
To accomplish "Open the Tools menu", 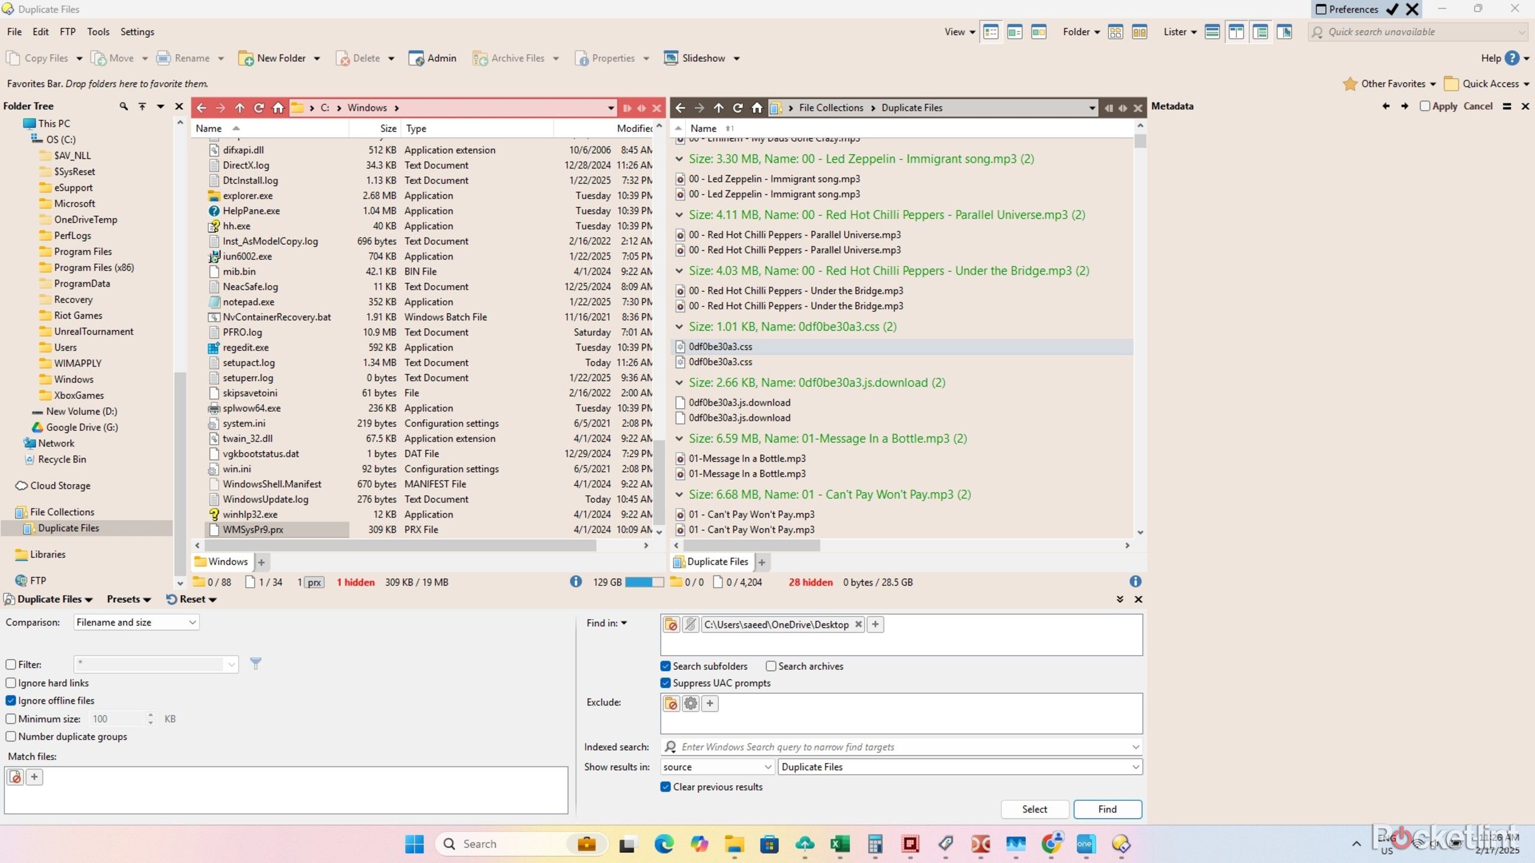I will coord(98,32).
